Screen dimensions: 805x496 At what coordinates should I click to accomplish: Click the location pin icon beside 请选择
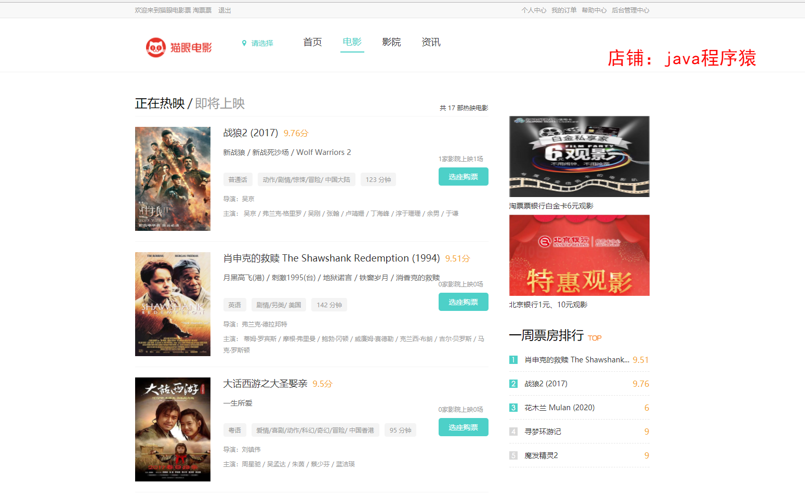click(x=244, y=43)
